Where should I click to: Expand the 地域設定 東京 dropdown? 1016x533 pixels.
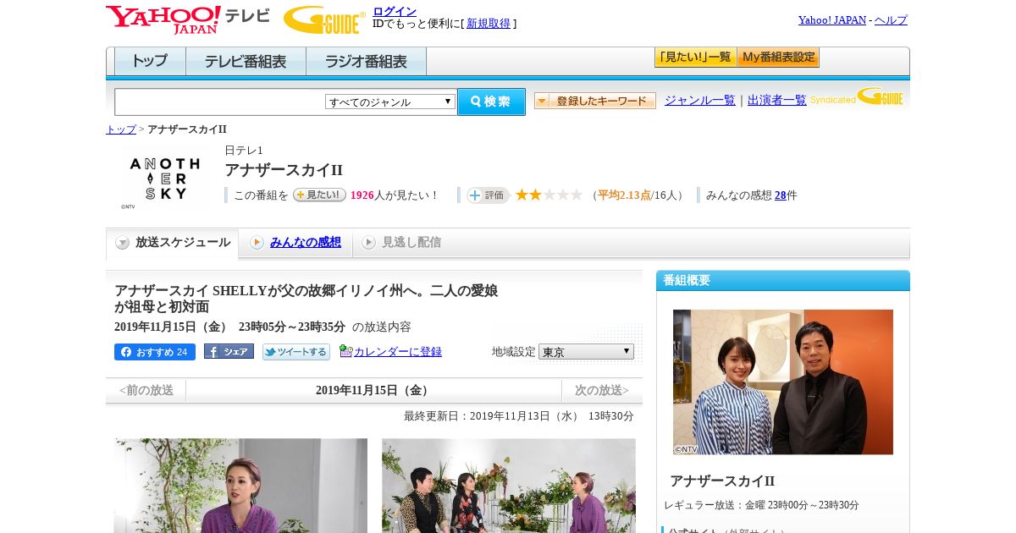pyautogui.click(x=586, y=351)
